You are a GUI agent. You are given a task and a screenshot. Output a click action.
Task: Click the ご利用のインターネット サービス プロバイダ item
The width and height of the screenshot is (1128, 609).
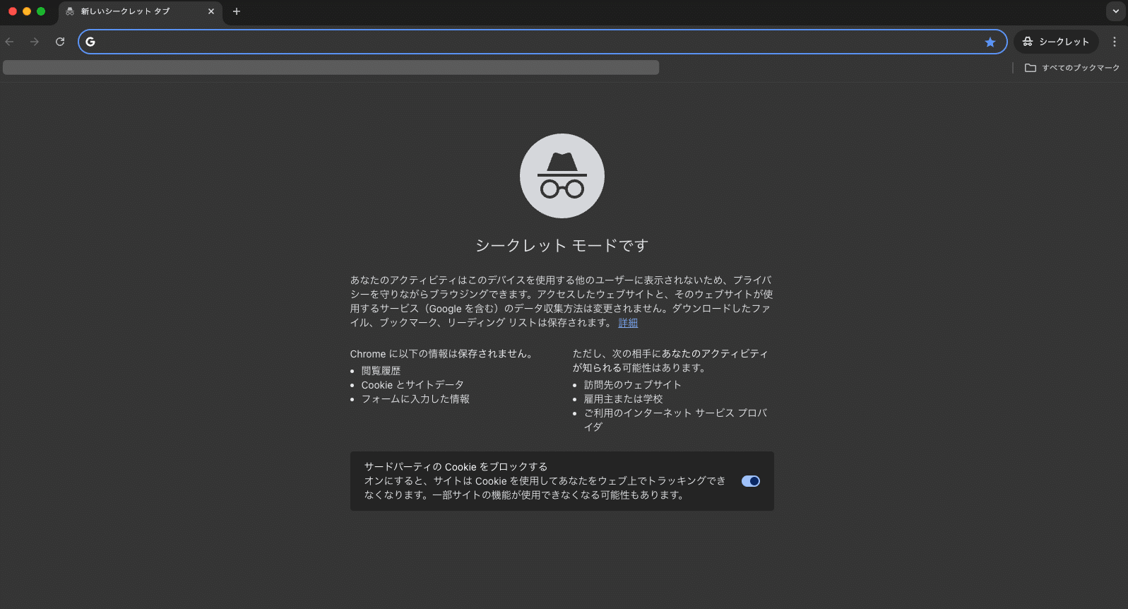pyautogui.click(x=675, y=420)
